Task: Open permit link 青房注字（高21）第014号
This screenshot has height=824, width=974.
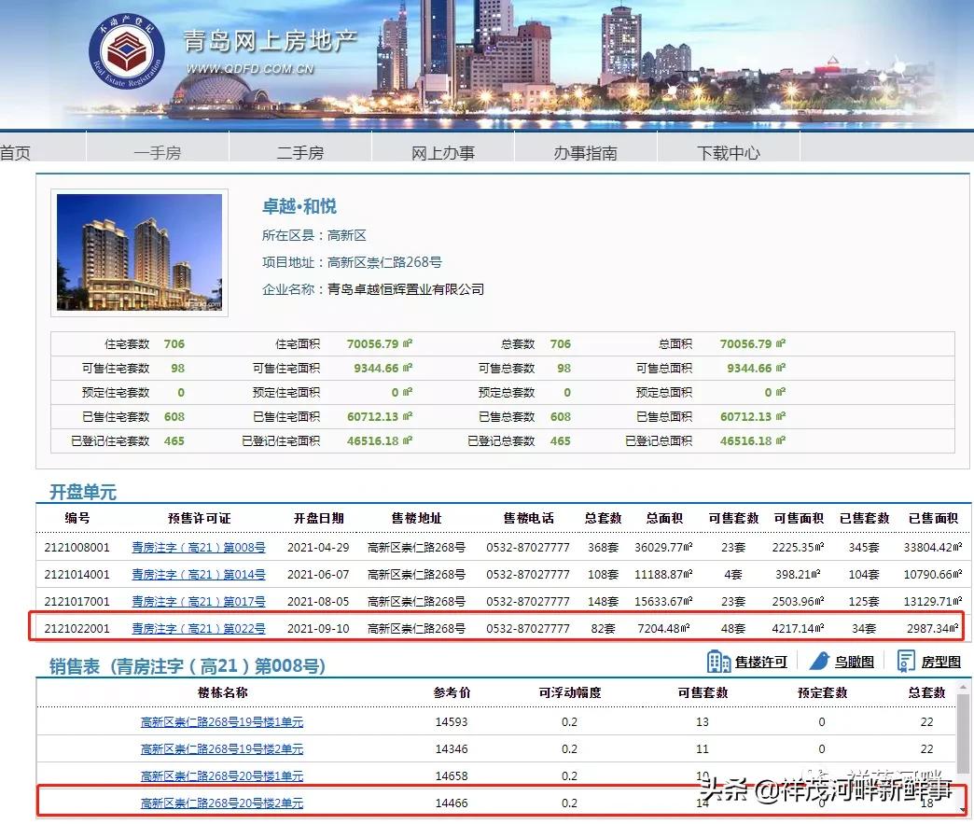Action: [x=198, y=575]
